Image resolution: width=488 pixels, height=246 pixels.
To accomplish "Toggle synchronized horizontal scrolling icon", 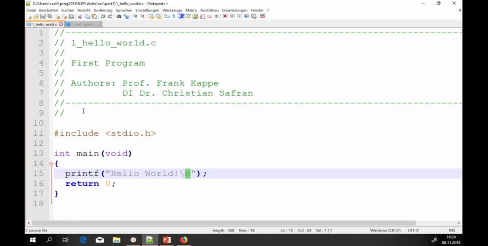I will click(158, 16).
